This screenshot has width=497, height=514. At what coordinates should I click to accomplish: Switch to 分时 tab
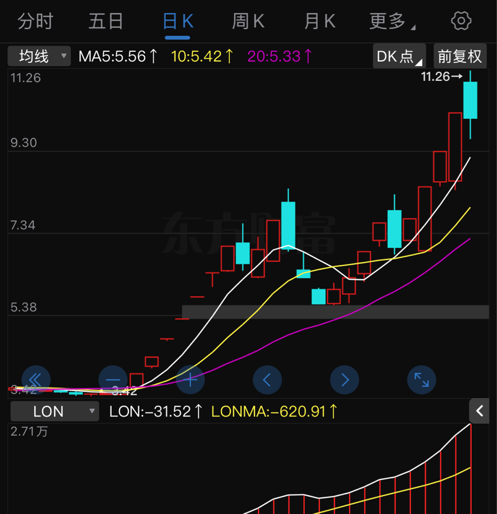click(x=36, y=21)
